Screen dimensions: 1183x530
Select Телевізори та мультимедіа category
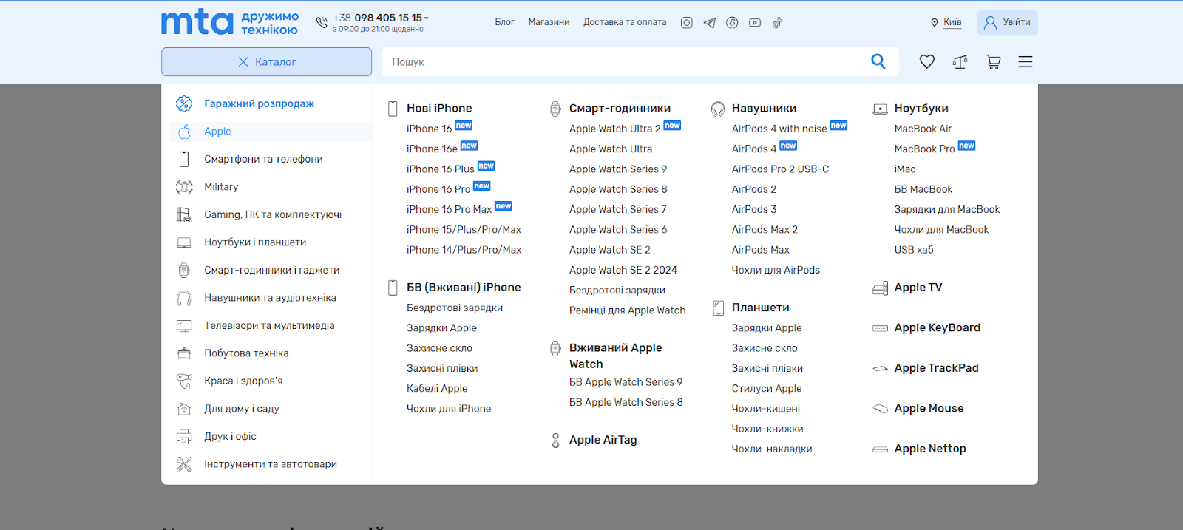pyautogui.click(x=271, y=325)
